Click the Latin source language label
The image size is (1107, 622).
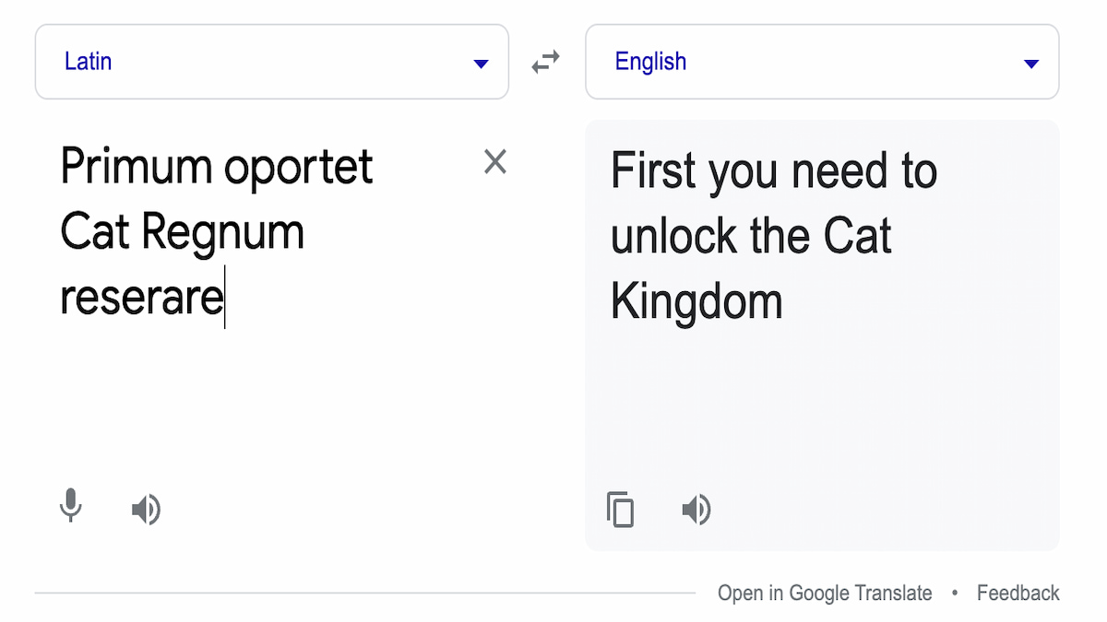coord(89,62)
